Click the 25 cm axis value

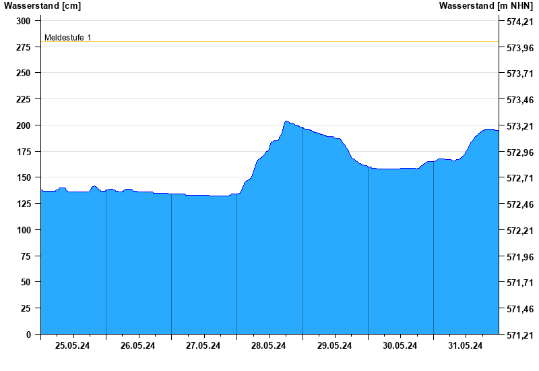tap(26, 308)
